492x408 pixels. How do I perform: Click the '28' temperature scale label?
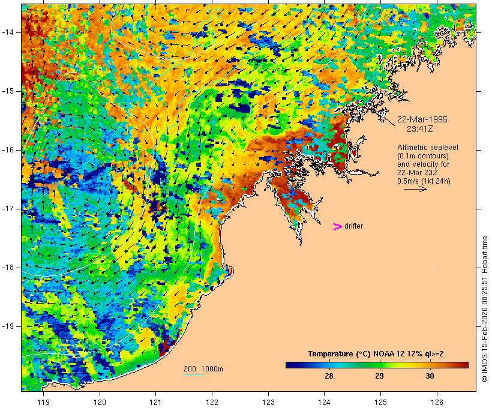coord(329,376)
